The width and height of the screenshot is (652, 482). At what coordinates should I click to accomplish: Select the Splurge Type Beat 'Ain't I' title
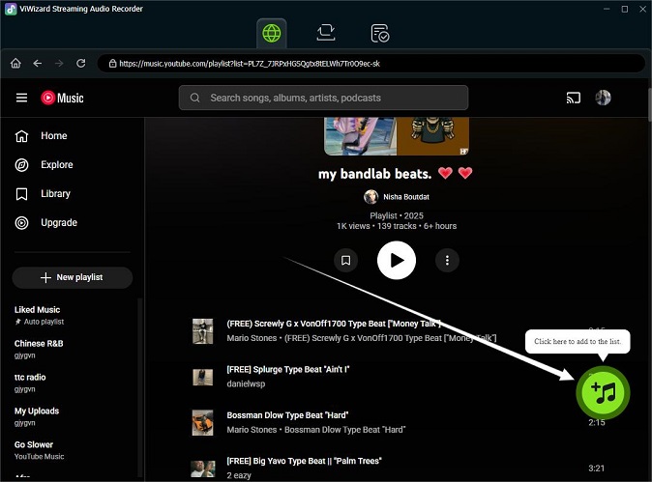pyautogui.click(x=288, y=370)
